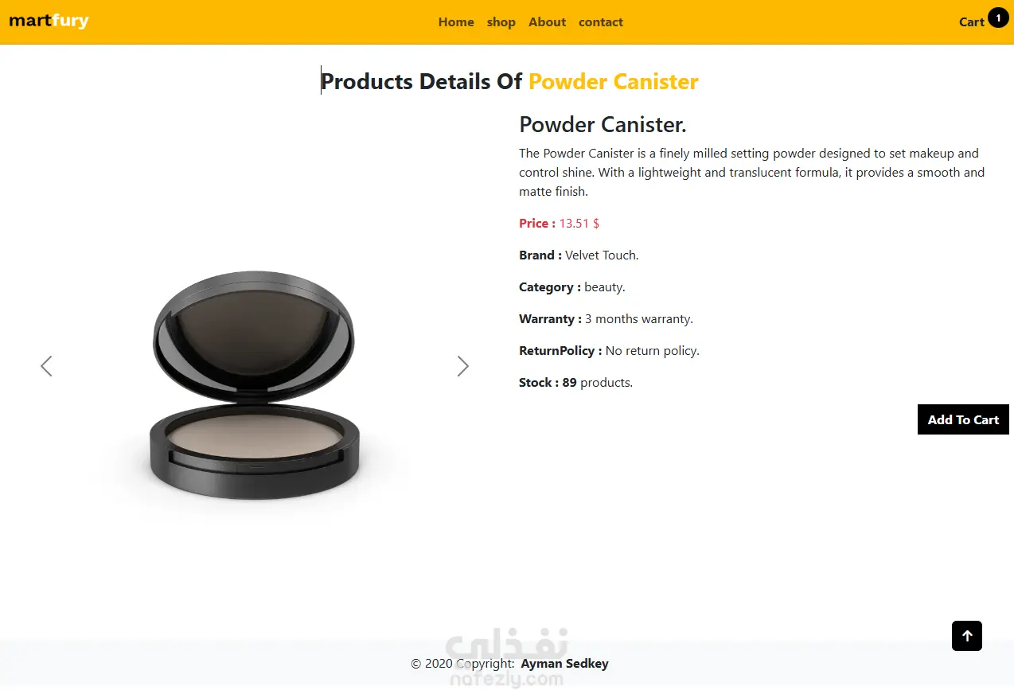The image size is (1014, 690).
Task: Click the Add To Cart button
Action: 963,419
